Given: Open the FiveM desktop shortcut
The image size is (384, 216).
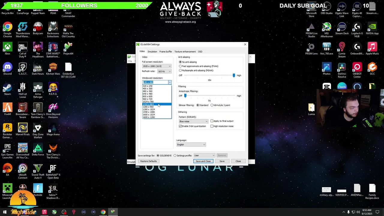Looking at the screenshot, I should (7, 109).
